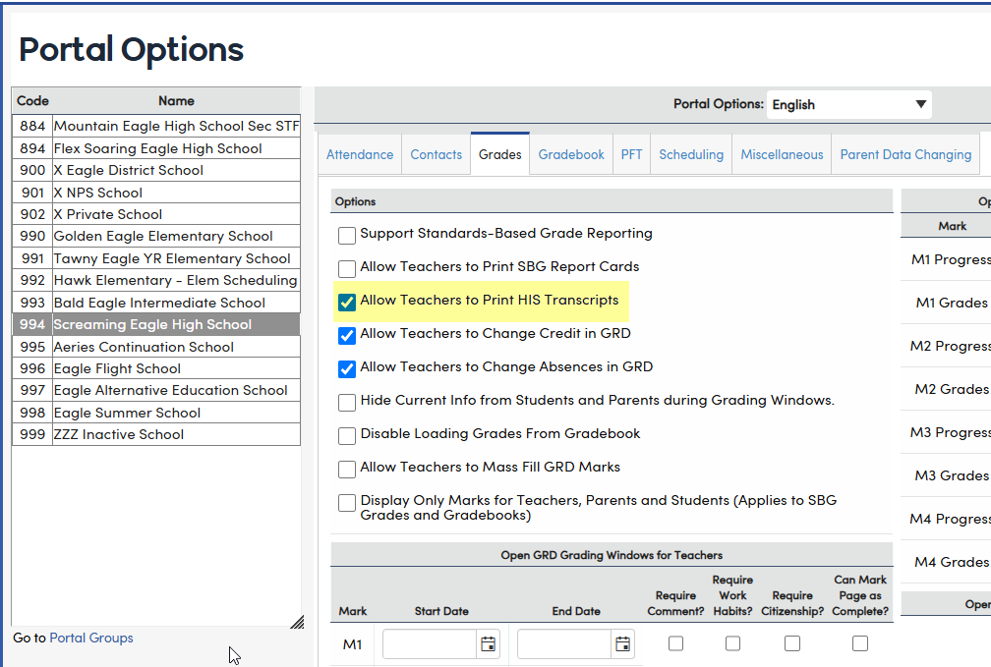991x667 pixels.
Task: Select Aeries Continuation School row
Action: pos(156,347)
